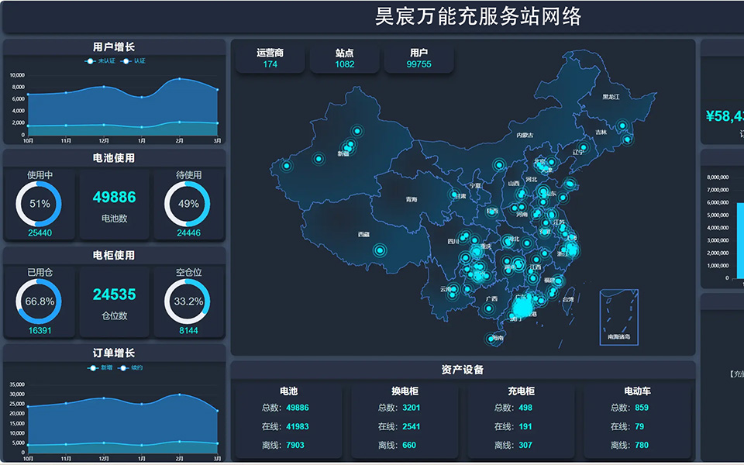Select the marker on 西藏 region
The image size is (744, 465).
pos(379,249)
